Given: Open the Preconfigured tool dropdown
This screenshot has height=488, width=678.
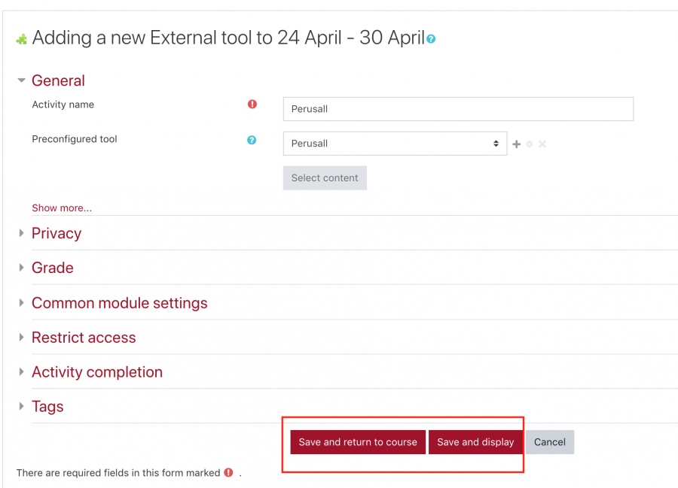Looking at the screenshot, I should point(395,144).
